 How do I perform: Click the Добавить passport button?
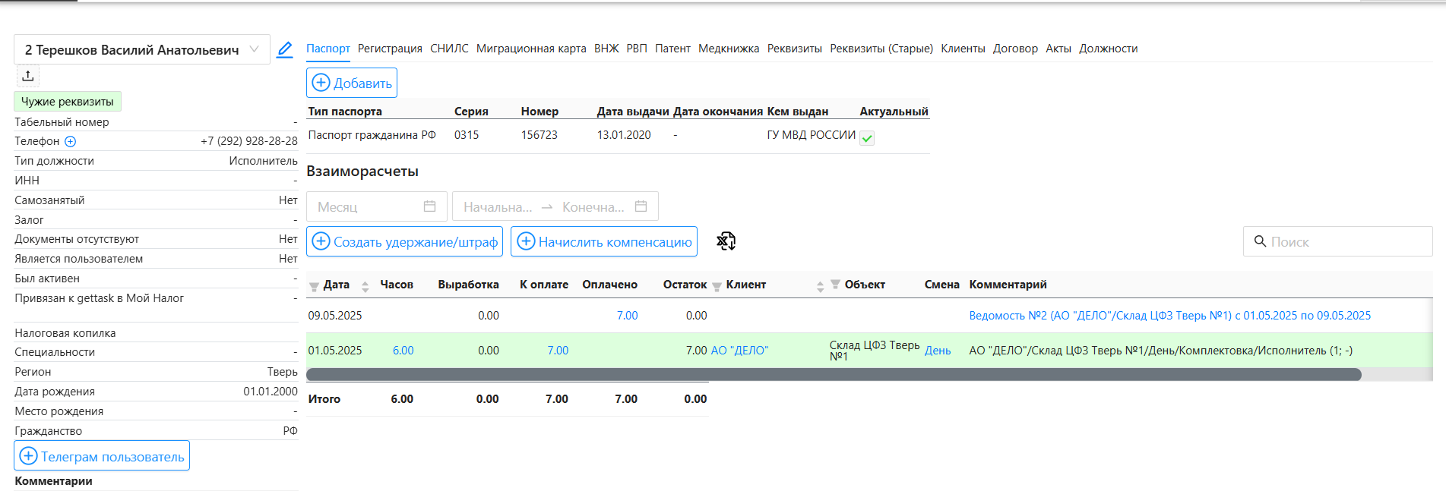[352, 83]
